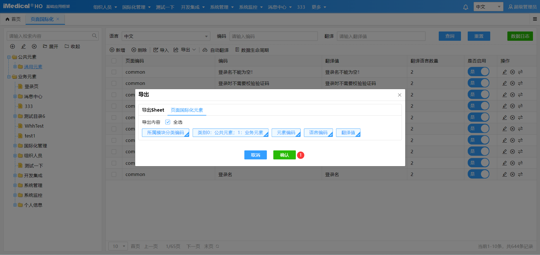Click the search magnifier in tree search box
Screen dimensions: 540x255
[94, 36]
